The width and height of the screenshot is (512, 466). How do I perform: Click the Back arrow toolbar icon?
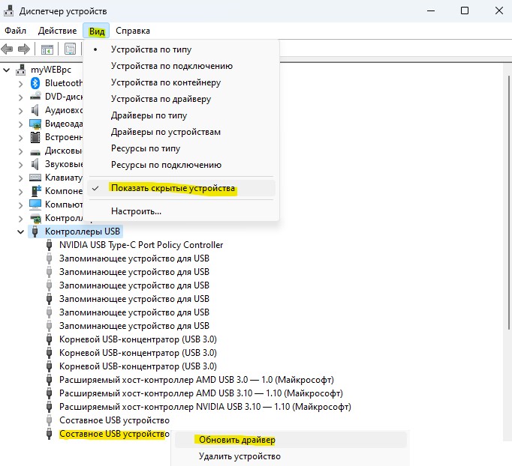click(8, 49)
